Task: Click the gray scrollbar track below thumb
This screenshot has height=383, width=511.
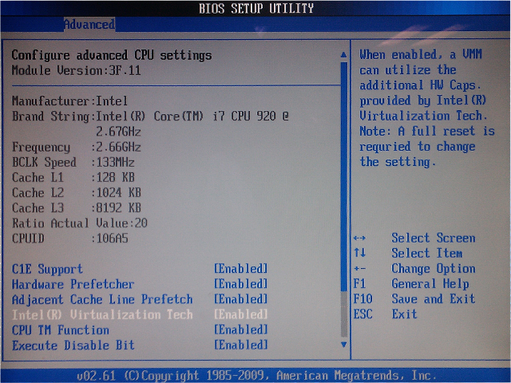Action: point(344,314)
